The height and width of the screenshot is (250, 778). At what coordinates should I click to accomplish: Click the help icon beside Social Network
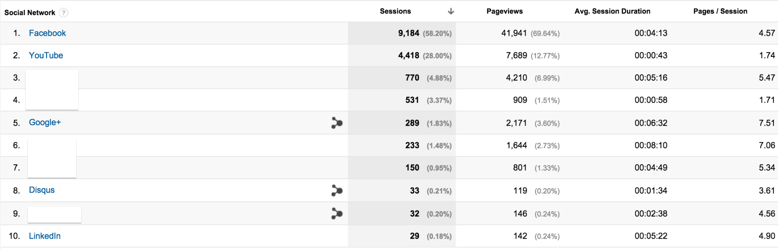(x=63, y=12)
